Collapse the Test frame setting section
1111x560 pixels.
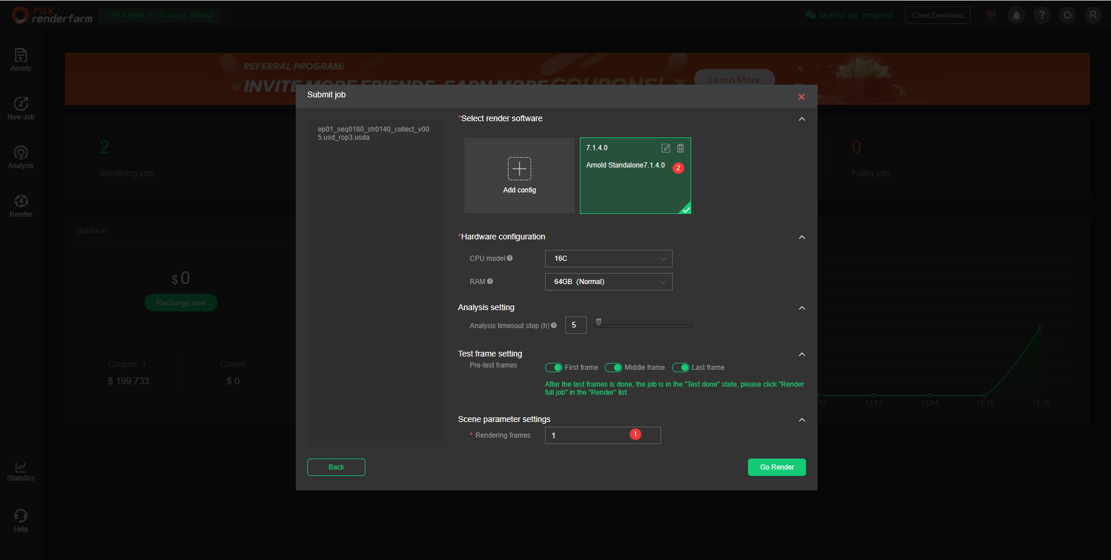tap(802, 354)
